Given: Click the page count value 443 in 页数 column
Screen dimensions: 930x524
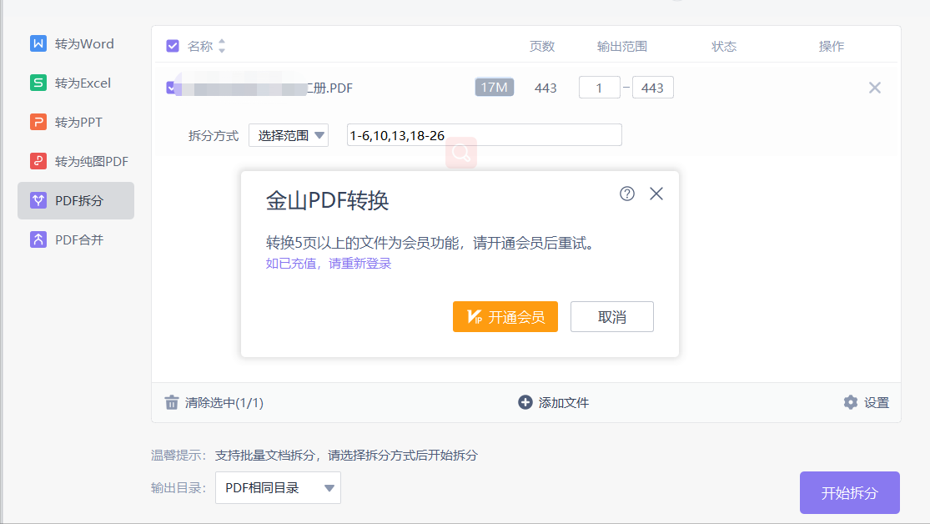Looking at the screenshot, I should point(545,88).
